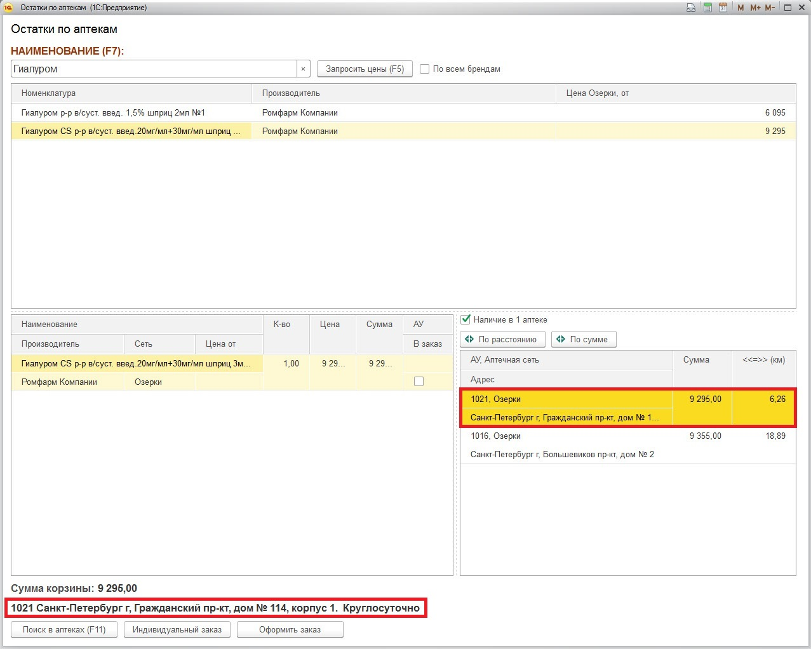Click the 'Цена Озерки, от' column header
The image size is (811, 649).
(675, 93)
